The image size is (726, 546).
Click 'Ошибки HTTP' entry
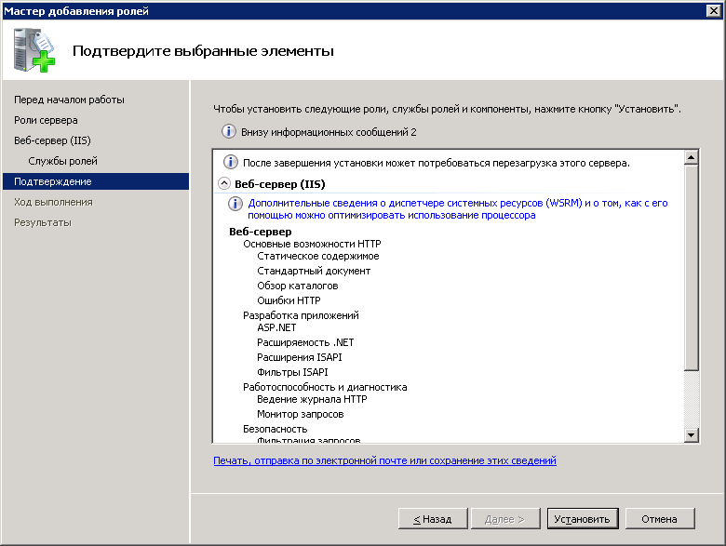point(289,300)
